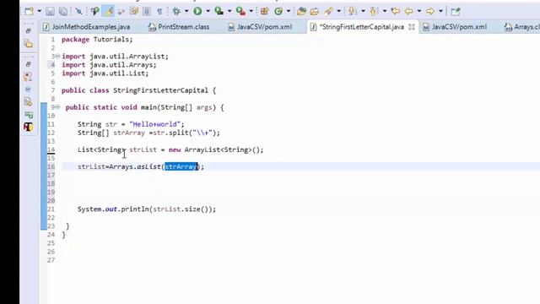Switch to JoinMethodExamples.java tab
Viewport: 540px width, 304px height.
tap(86, 27)
